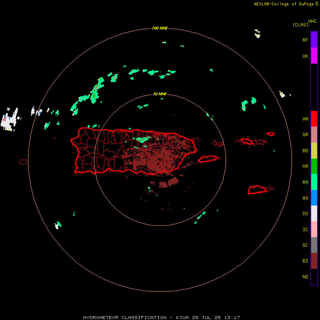Click the GC legend label
The height and width of the screenshot is (320, 320).
point(305,245)
